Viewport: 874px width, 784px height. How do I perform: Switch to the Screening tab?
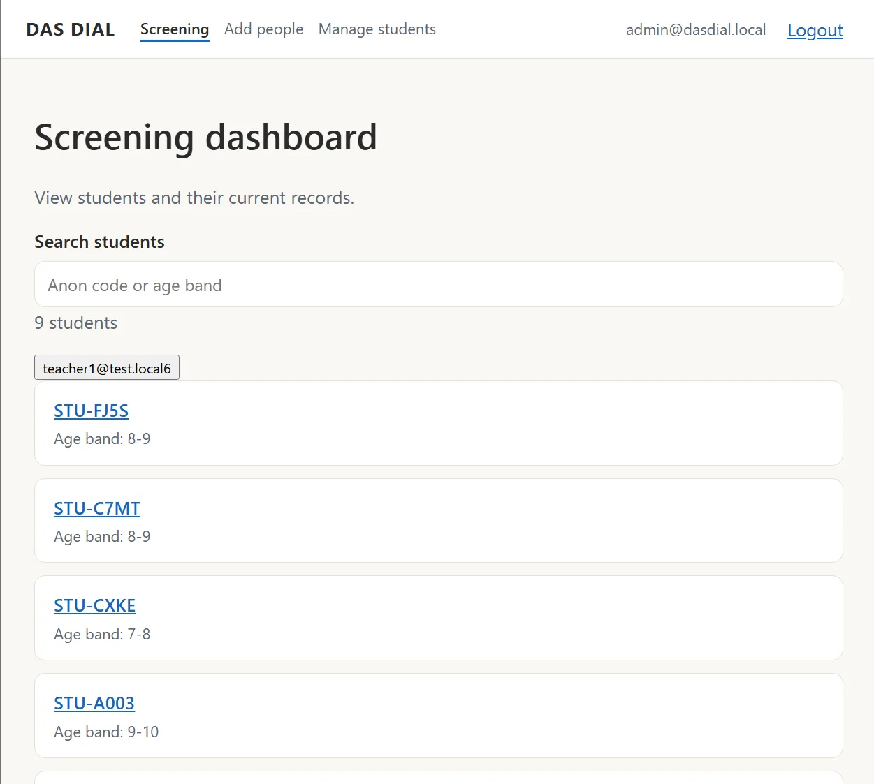tap(175, 29)
